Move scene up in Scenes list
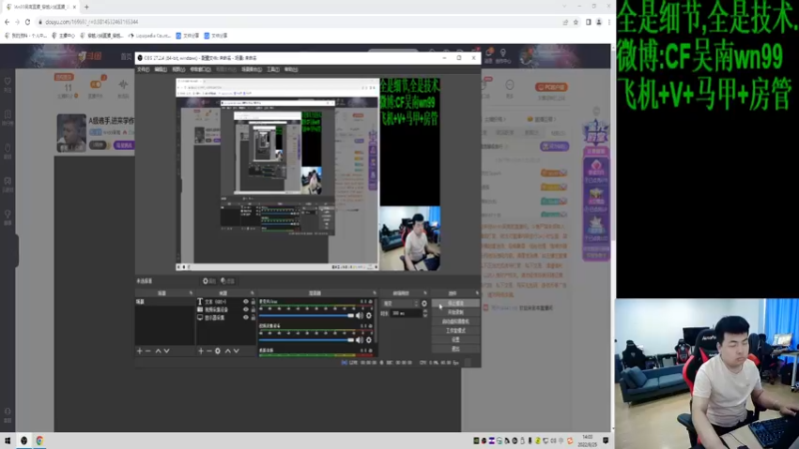Viewport: 799px width, 449px height. [158, 351]
